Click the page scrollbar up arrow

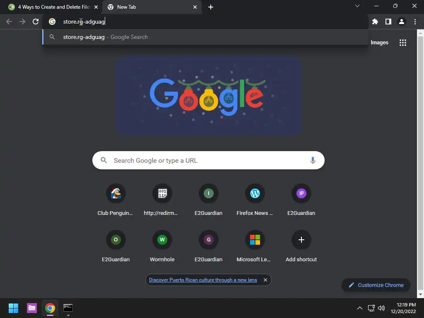coord(420,33)
